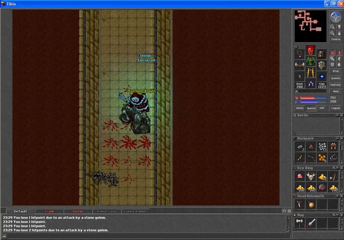Open the Polish Gang chat tab
344x240 pixels.
point(106,211)
